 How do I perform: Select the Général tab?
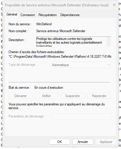point(12,14)
